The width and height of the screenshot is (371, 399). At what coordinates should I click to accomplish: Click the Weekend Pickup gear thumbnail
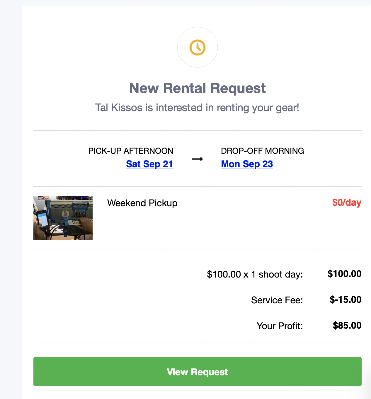click(x=63, y=218)
